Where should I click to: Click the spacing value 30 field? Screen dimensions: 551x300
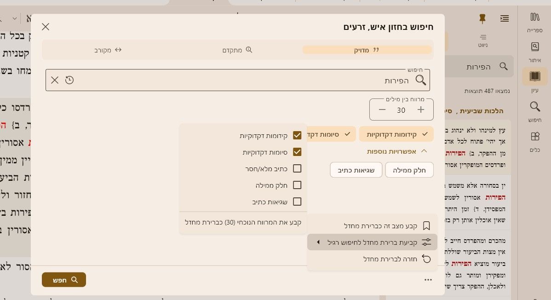pyautogui.click(x=402, y=110)
